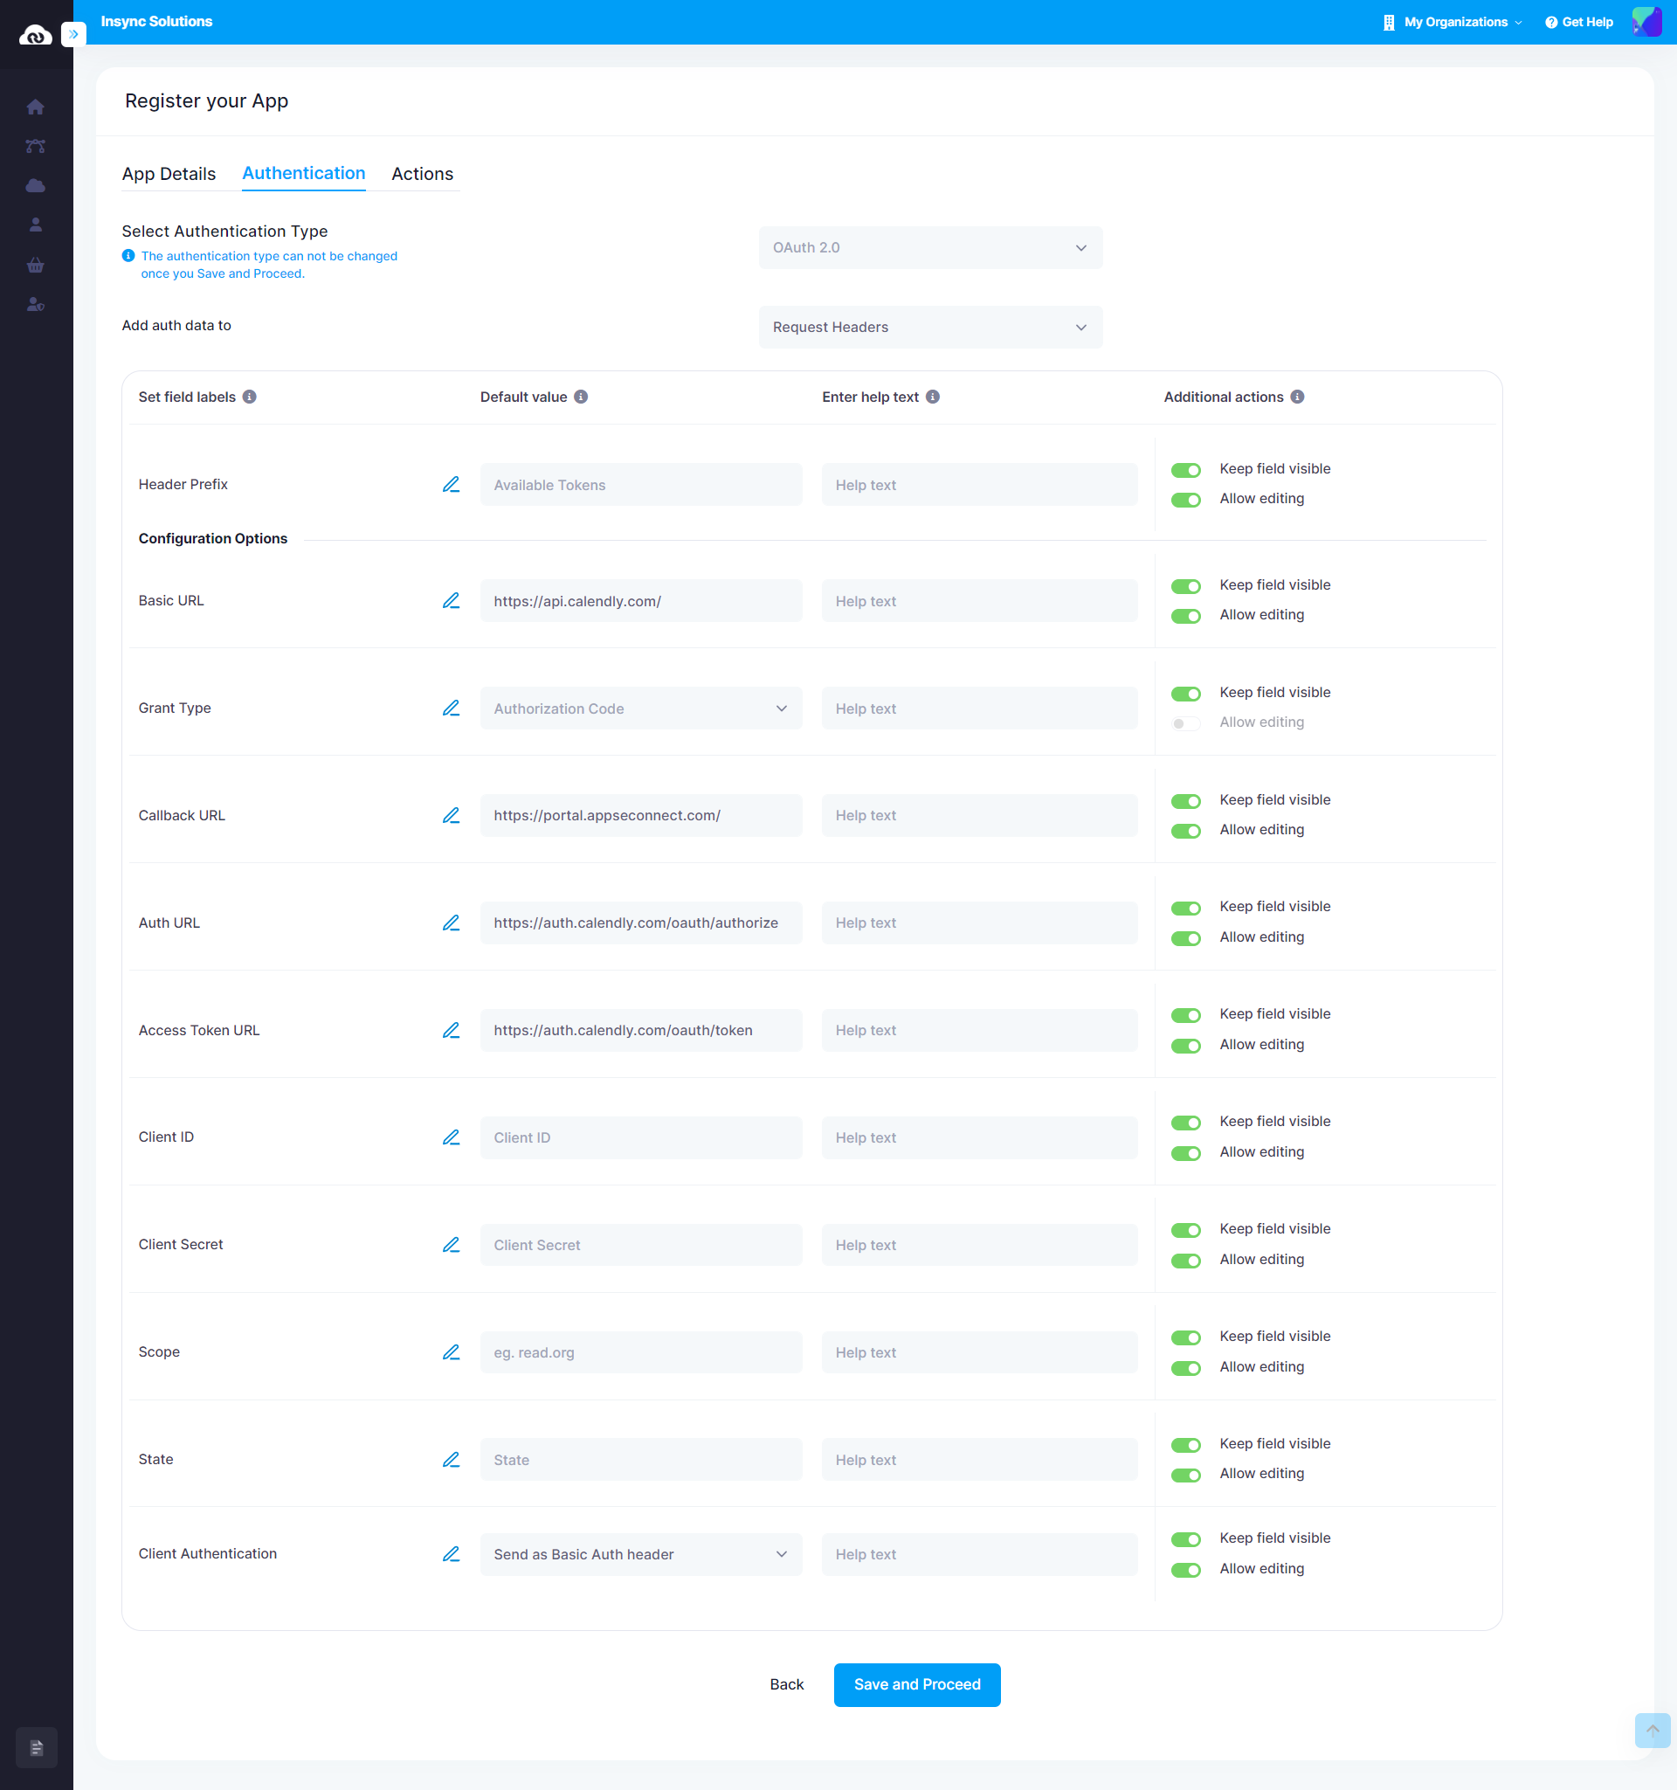Image resolution: width=1677 pixels, height=1790 pixels.
Task: Open the user avatar in top bar
Action: coord(1646,22)
